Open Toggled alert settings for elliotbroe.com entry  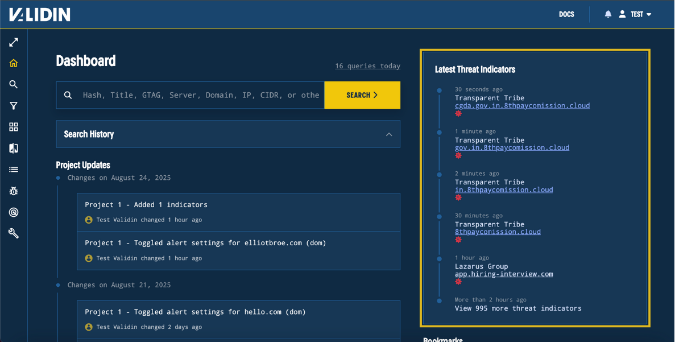pos(238,251)
